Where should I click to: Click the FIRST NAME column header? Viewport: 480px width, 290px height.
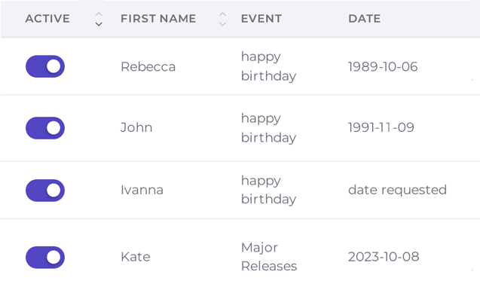point(158,19)
